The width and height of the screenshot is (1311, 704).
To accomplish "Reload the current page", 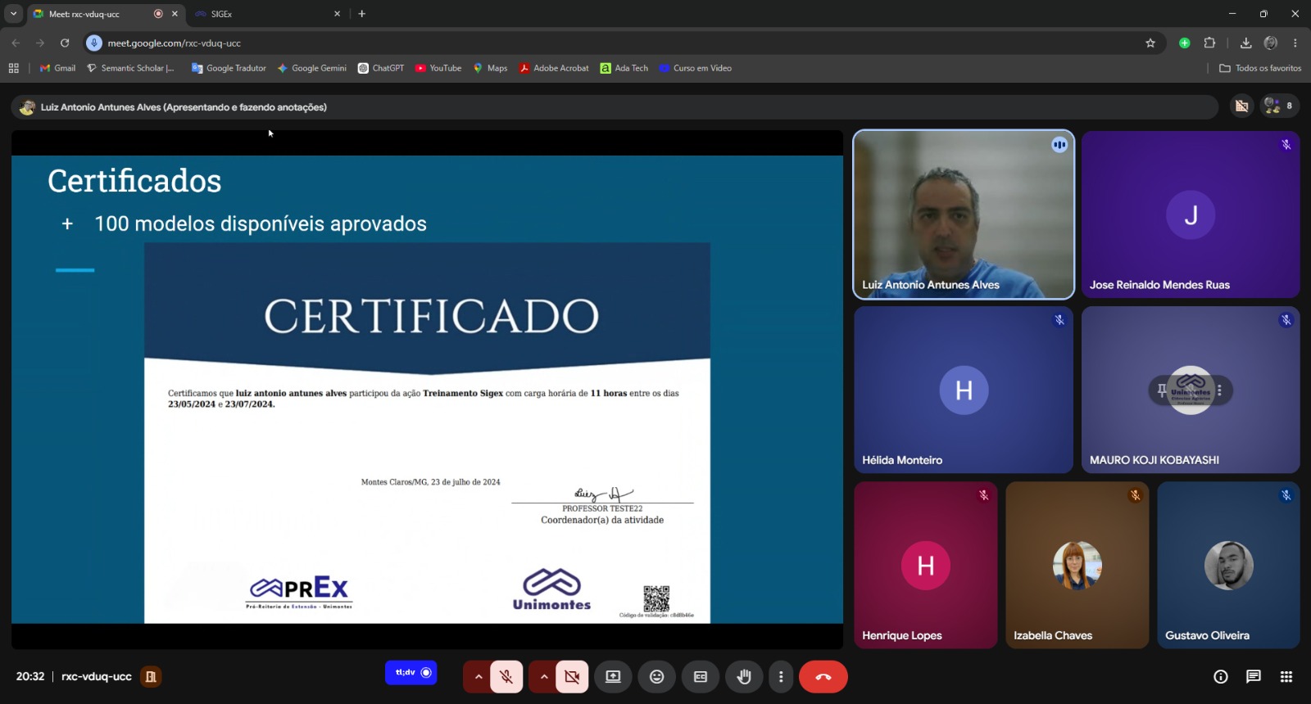I will point(65,43).
